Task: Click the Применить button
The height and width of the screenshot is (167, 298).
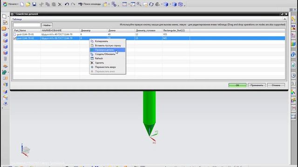Action: [x=257, y=85]
